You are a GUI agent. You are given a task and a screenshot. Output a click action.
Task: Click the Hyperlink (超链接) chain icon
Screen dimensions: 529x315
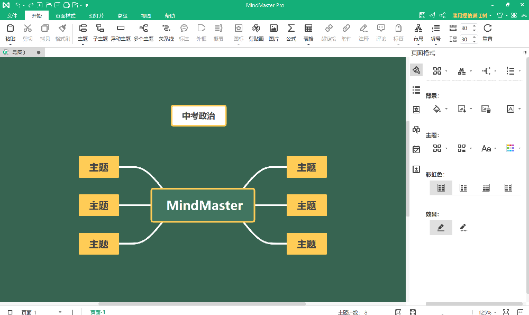coord(329,29)
